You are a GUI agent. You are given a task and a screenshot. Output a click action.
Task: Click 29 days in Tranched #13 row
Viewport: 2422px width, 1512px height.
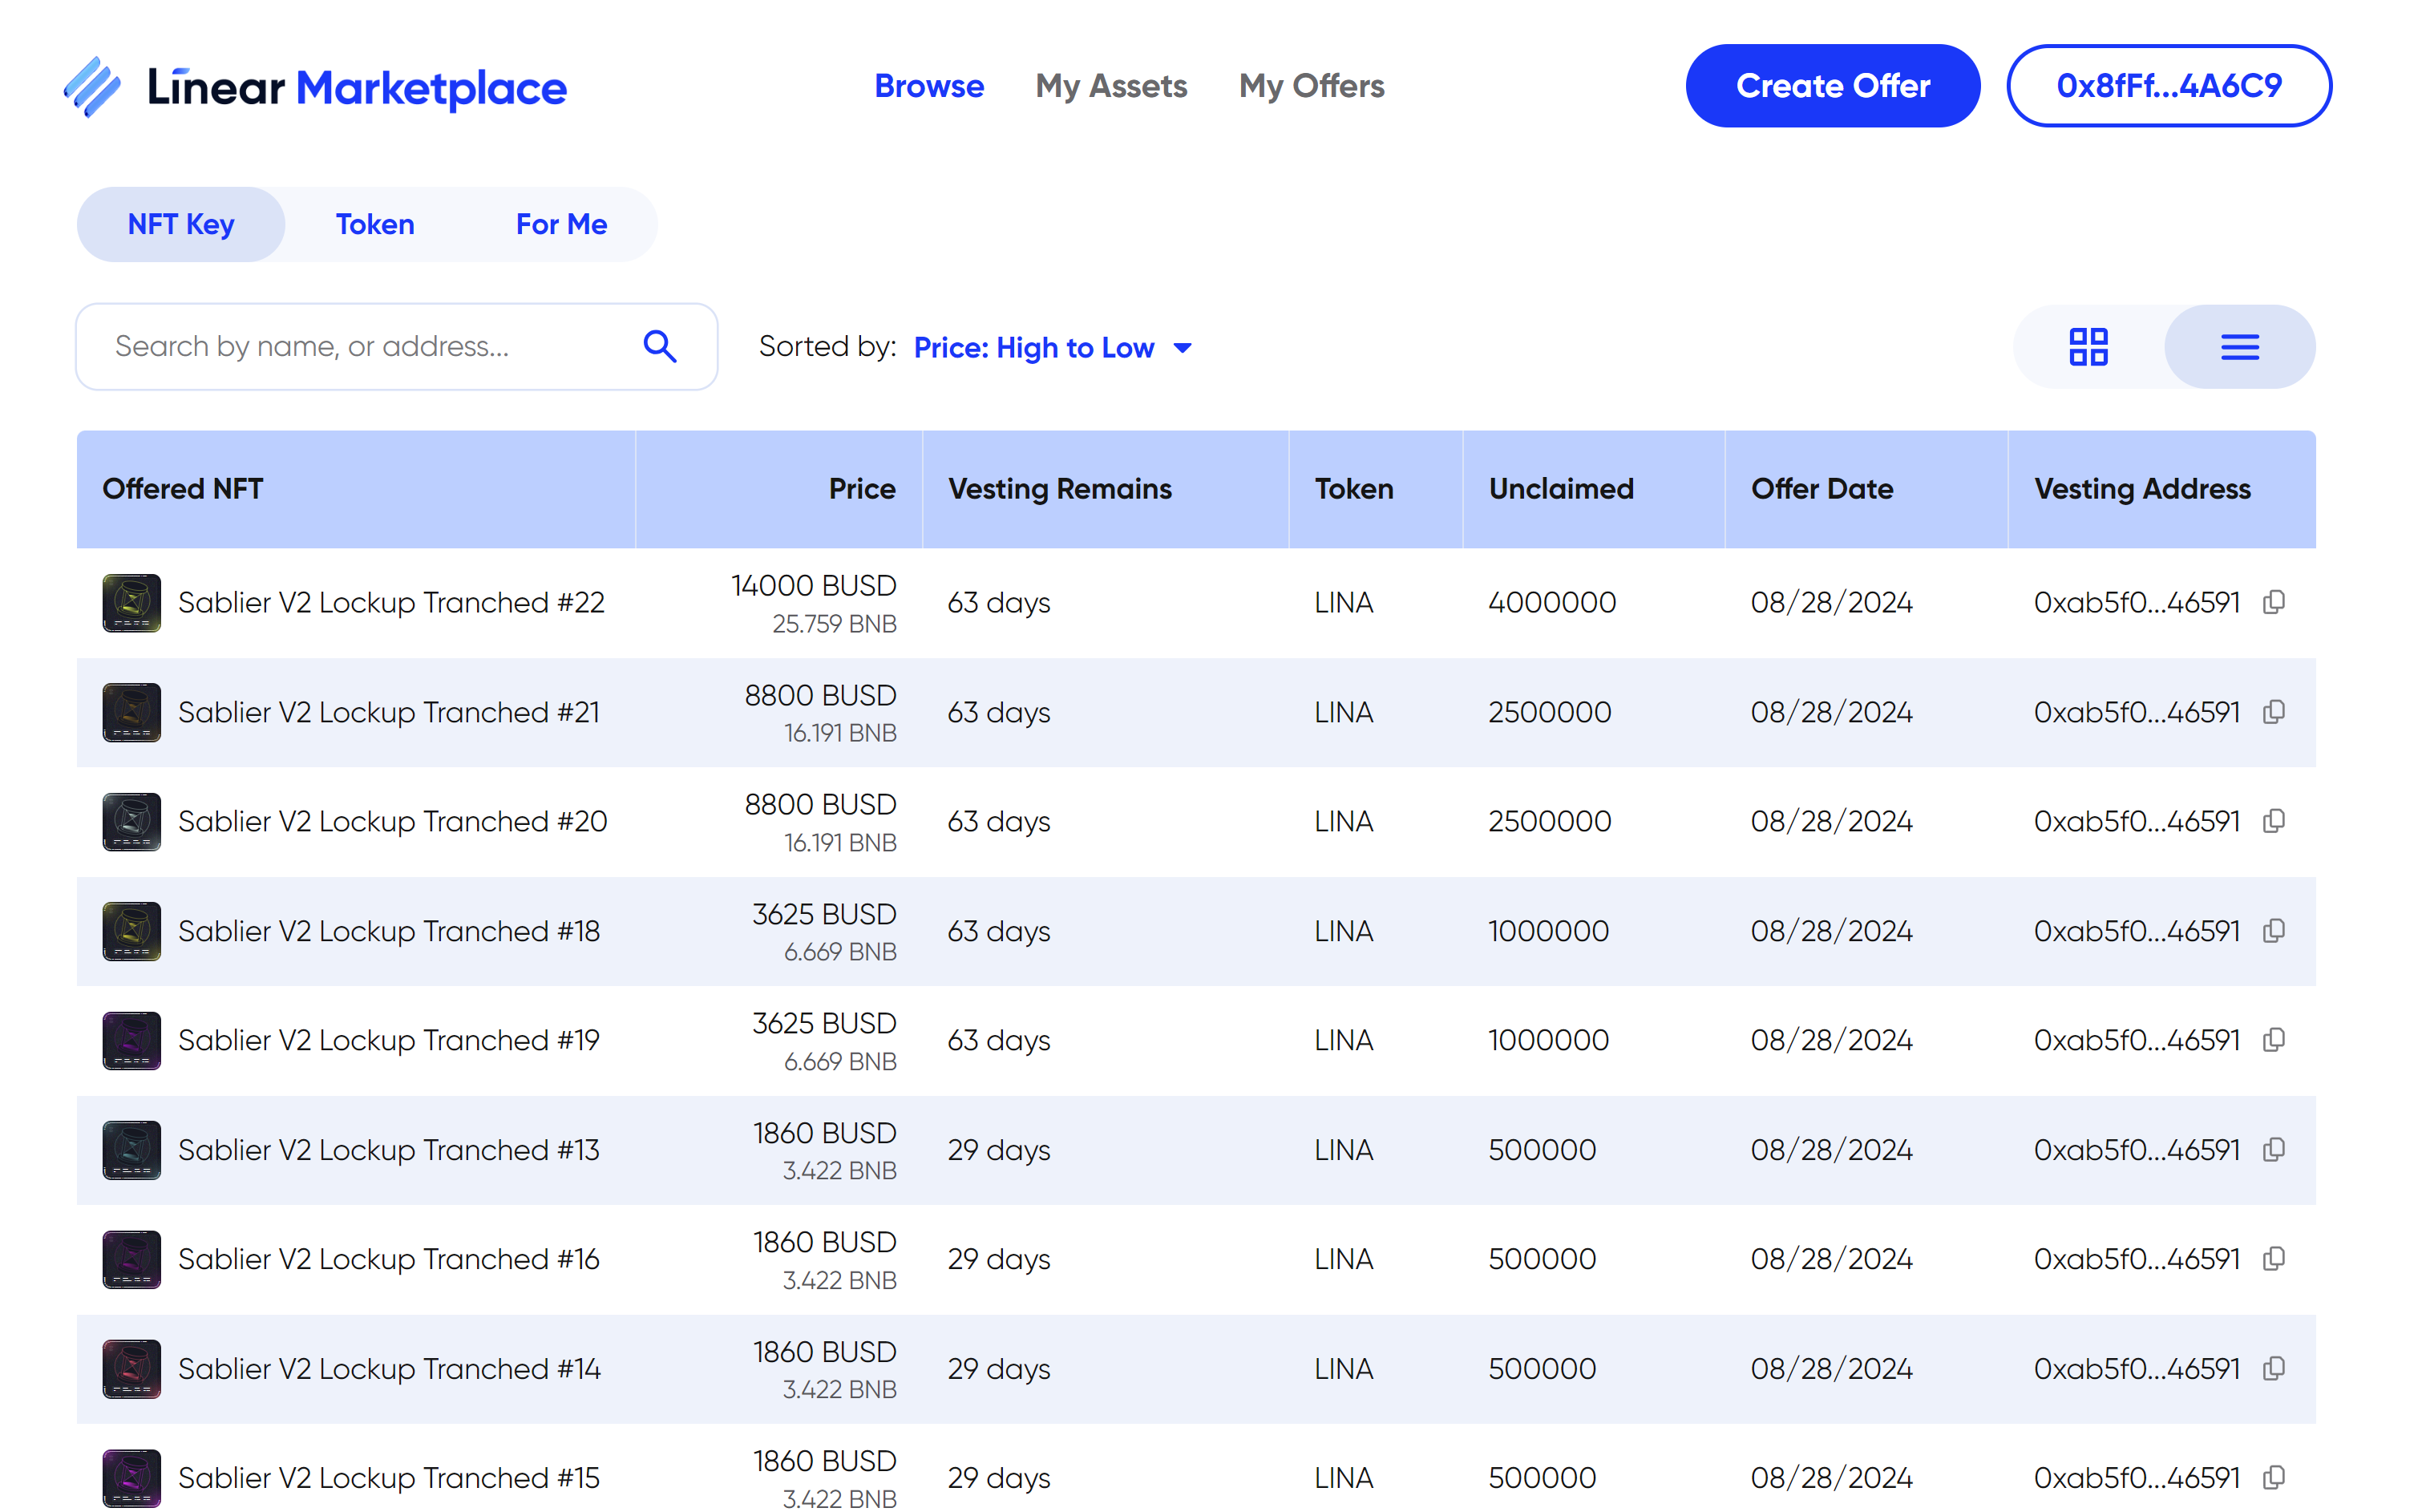click(x=999, y=1150)
